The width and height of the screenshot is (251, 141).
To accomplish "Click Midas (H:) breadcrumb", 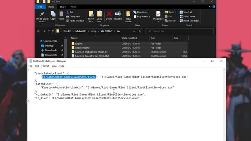I will pyautogui.click(x=81, y=31).
